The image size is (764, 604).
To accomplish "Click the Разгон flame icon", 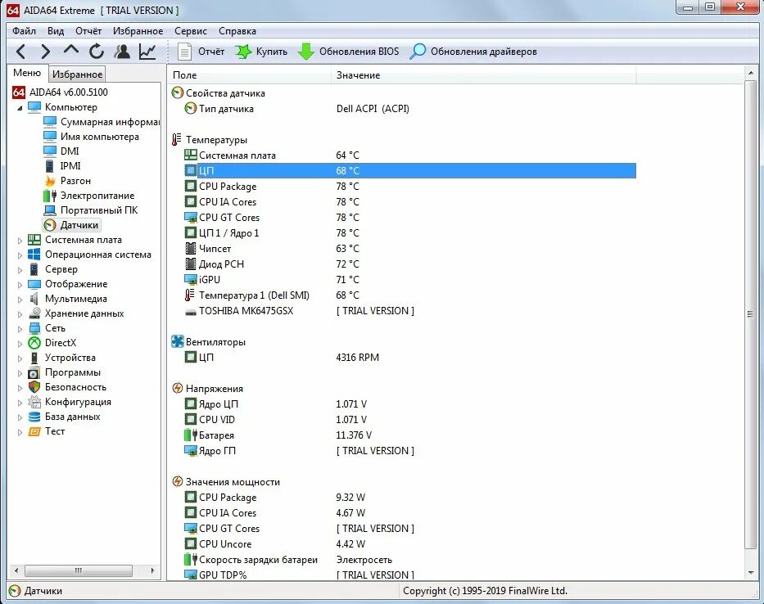I will tap(50, 181).
